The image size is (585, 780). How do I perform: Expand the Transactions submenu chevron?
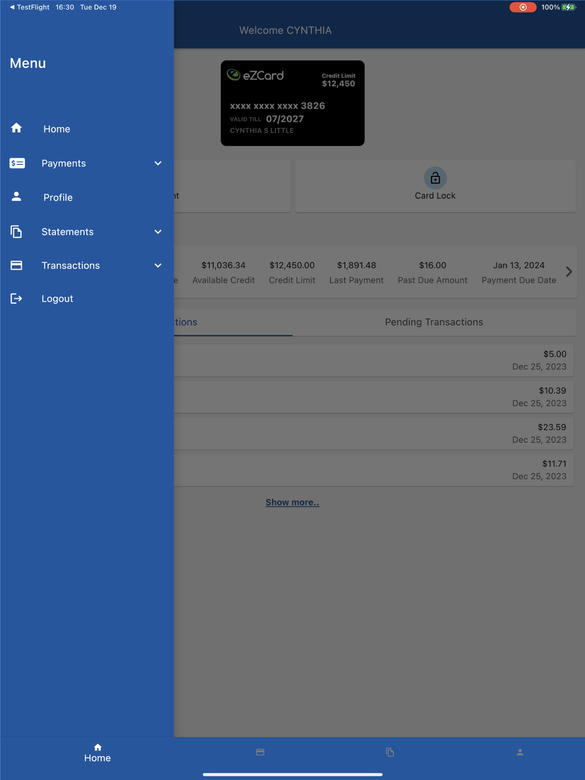pos(158,265)
